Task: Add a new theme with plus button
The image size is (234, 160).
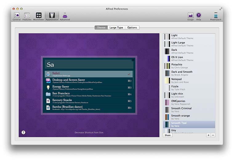Action: tap(208, 135)
